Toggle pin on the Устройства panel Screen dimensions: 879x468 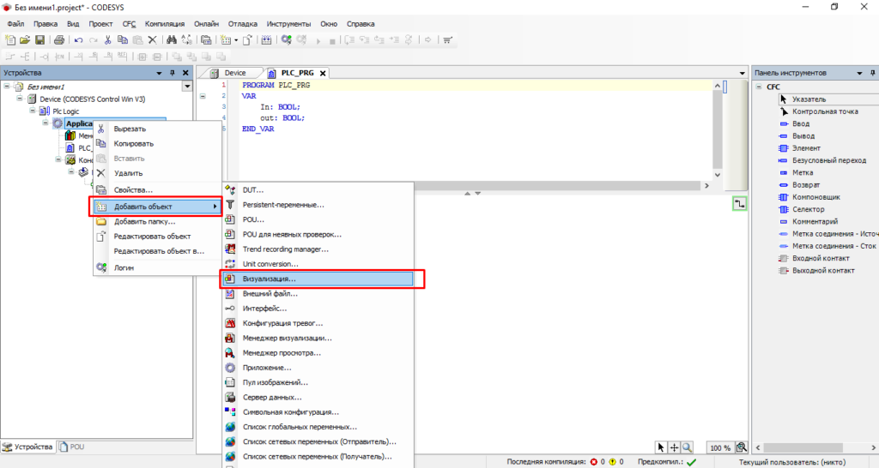click(173, 73)
